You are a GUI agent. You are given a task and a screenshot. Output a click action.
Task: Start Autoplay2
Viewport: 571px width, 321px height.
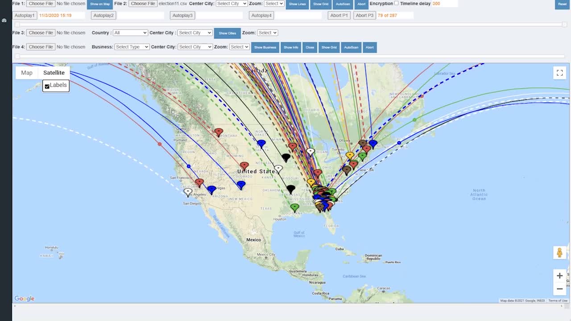coord(103,15)
